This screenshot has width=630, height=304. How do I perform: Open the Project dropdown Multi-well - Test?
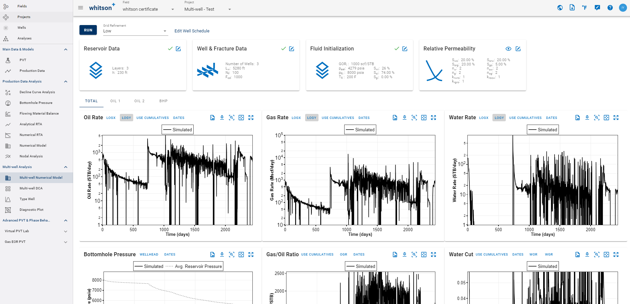208,9
